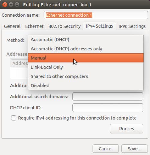Close the Editing Ethernet connection window

pyautogui.click(x=5, y=4)
